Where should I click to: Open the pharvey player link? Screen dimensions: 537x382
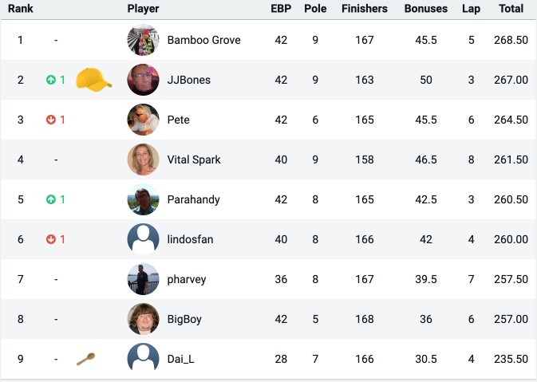pyautogui.click(x=187, y=279)
